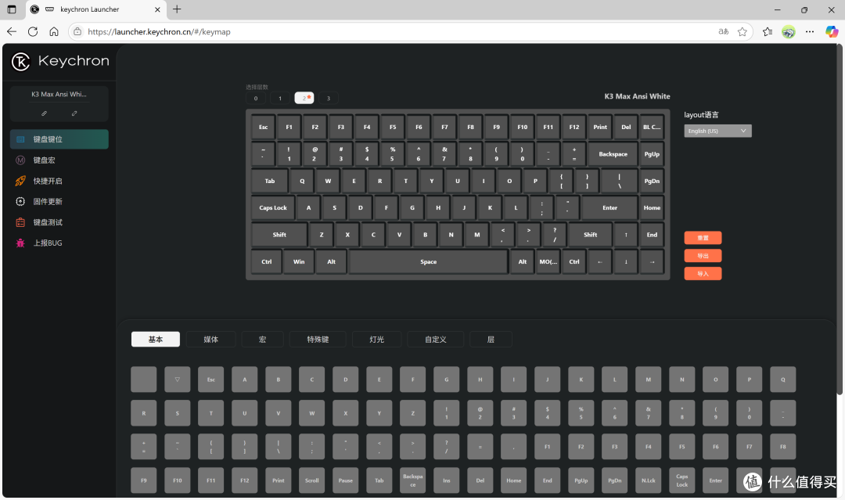Switch to the 特殊键 special keys tab
Image resolution: width=845 pixels, height=500 pixels.
click(318, 340)
